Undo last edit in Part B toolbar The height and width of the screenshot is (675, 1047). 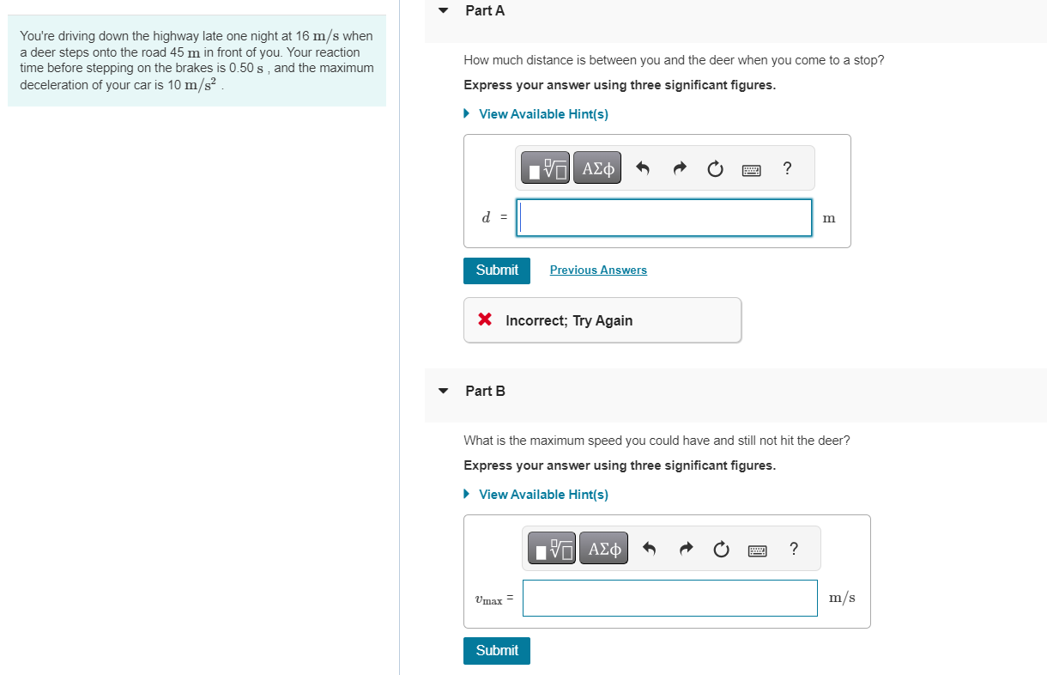(x=648, y=548)
